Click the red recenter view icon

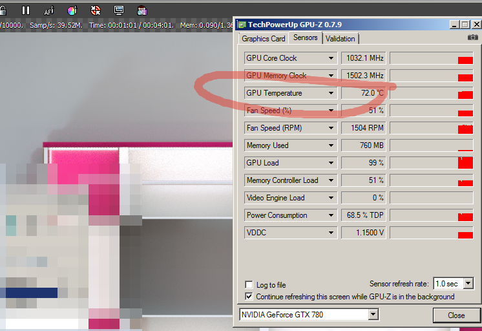click(96, 11)
